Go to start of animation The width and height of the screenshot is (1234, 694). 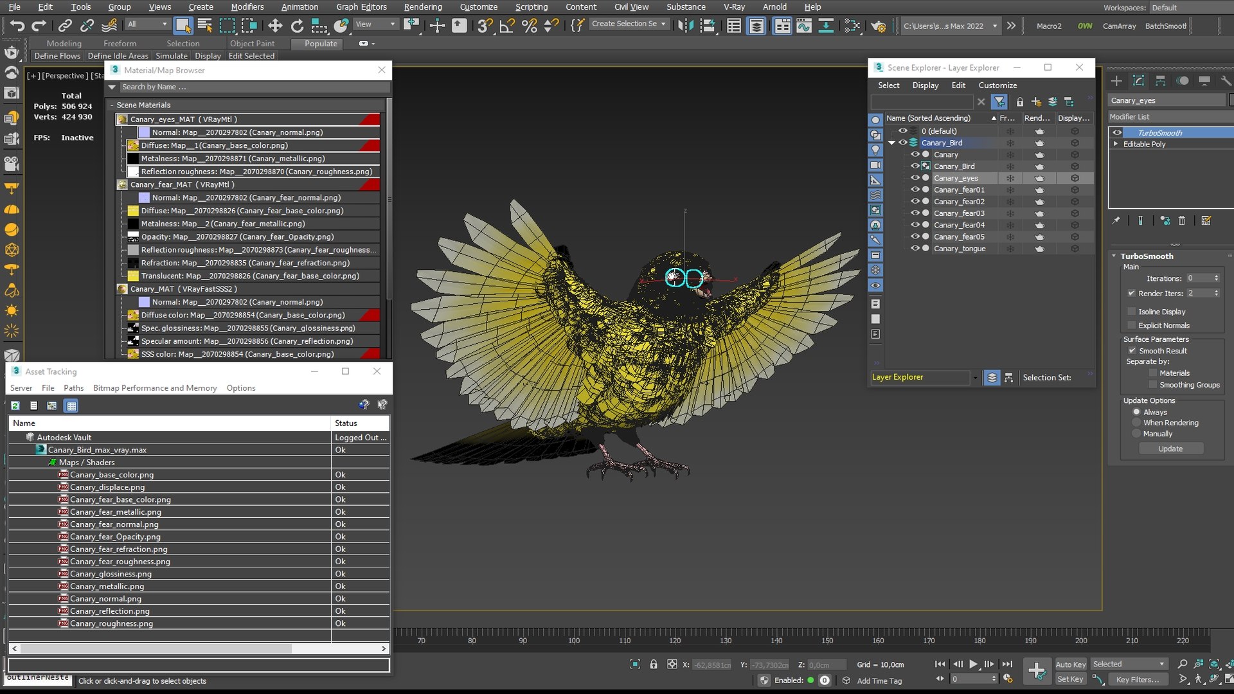[940, 664]
